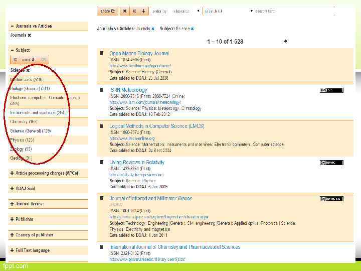
Task: Click the journal icon beside ISRN Meteorology
Action: (x=102, y=90)
